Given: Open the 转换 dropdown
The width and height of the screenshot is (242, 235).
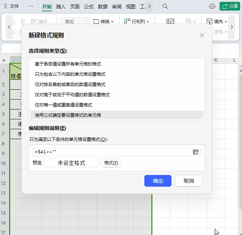Looking at the screenshot, I should pos(104,21).
